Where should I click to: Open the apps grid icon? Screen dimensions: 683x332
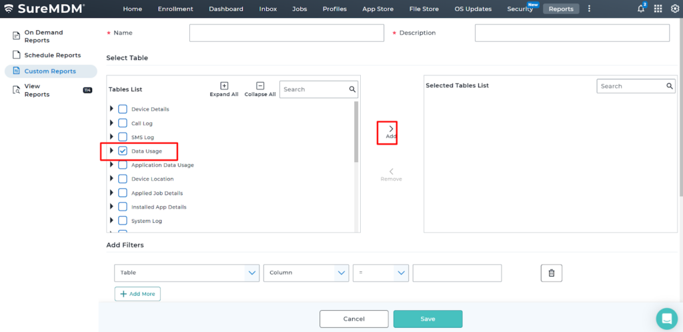click(658, 9)
